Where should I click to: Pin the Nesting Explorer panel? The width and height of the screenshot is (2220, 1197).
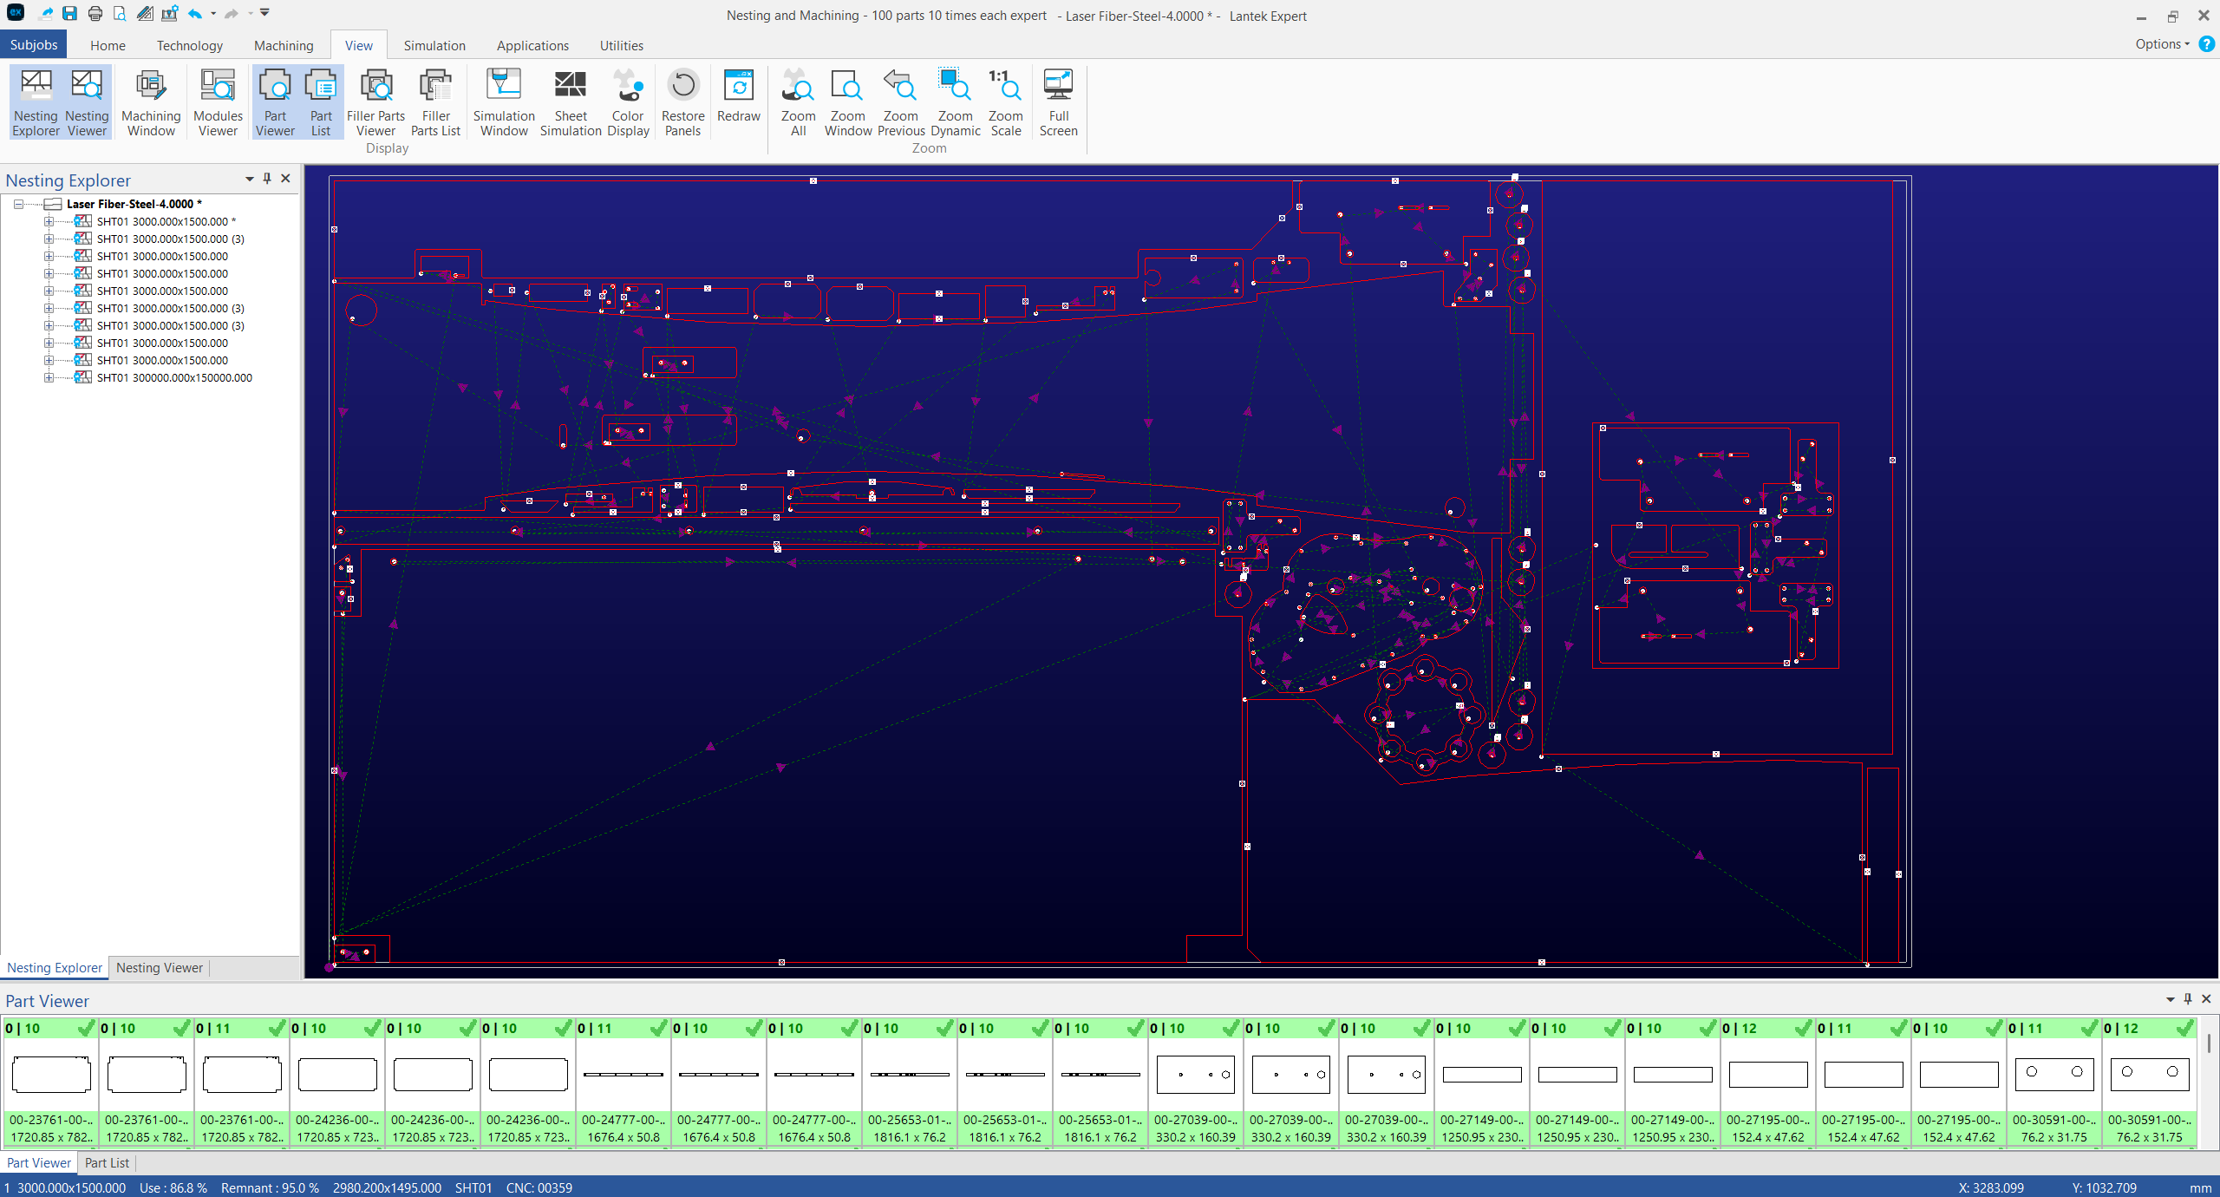pyautogui.click(x=267, y=179)
